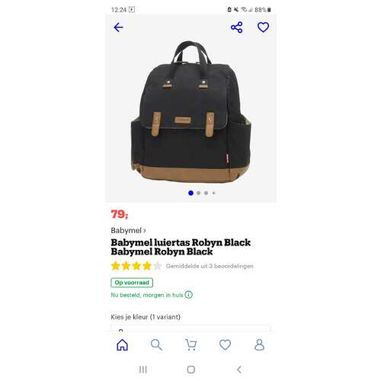
Task: Open the search tab in bottom bar
Action: pyautogui.click(x=156, y=344)
